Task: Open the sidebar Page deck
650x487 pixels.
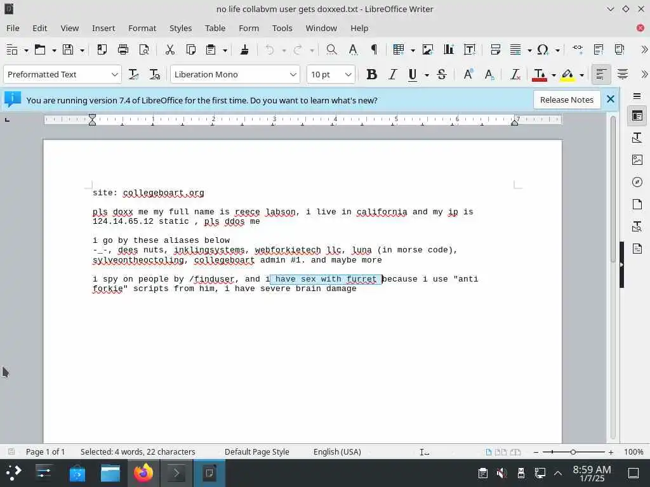Action: (637, 204)
